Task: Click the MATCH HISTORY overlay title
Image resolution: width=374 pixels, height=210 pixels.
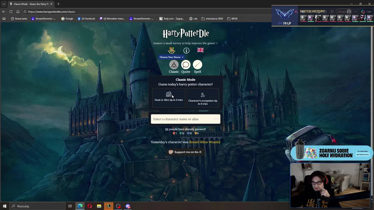Action: [x=312, y=11]
